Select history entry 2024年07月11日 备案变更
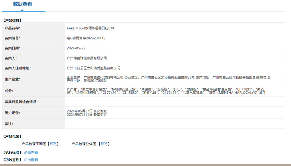This screenshot has width=291, height=166. click(87, 115)
